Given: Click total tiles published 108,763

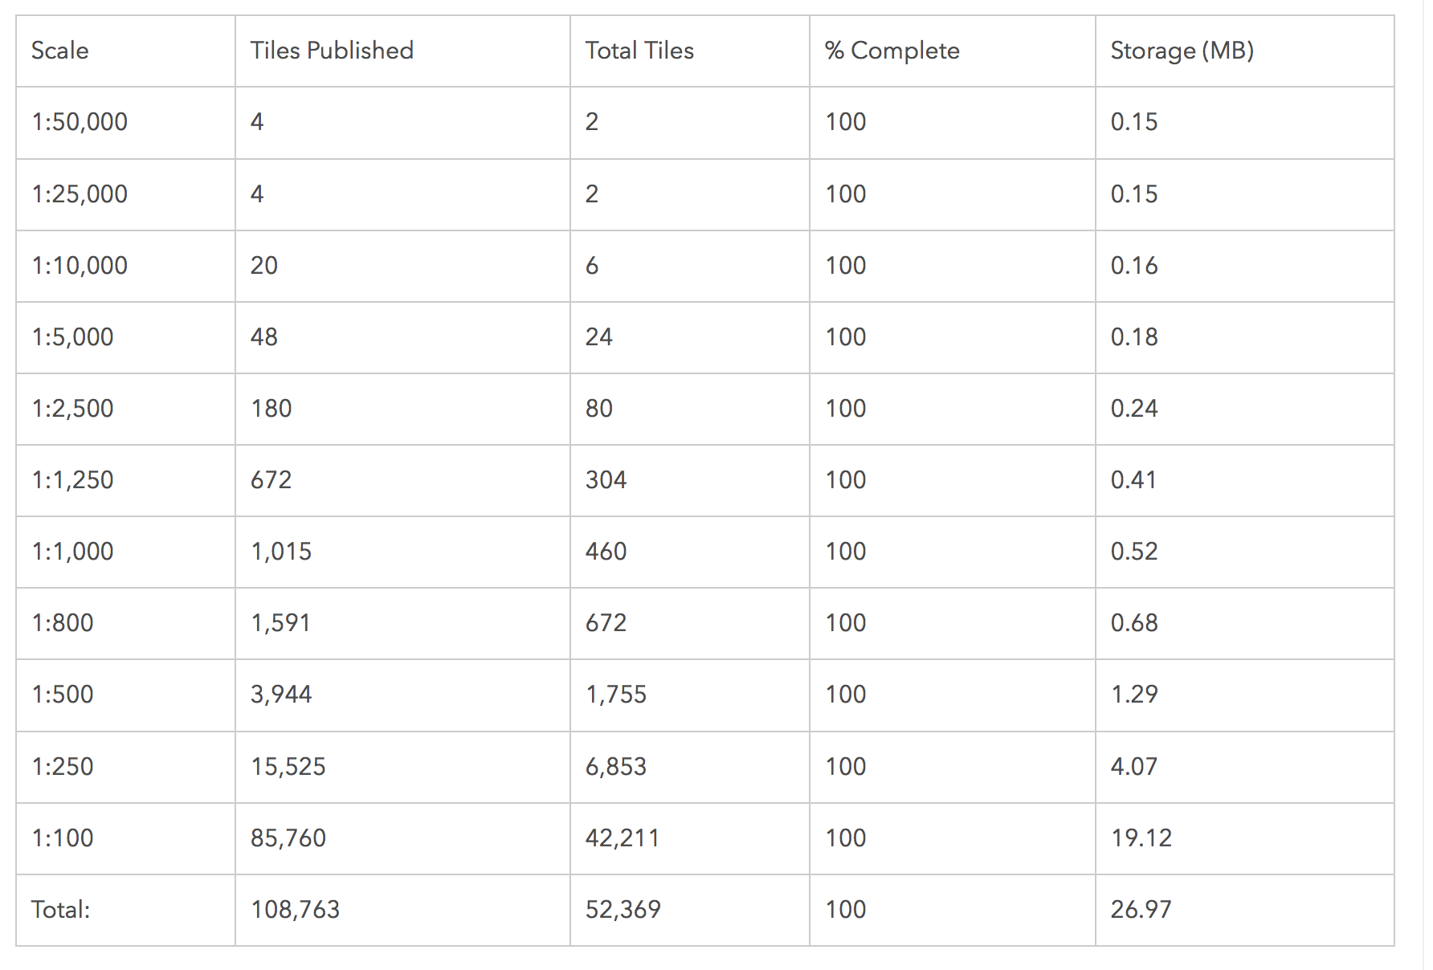Looking at the screenshot, I should point(296,910).
